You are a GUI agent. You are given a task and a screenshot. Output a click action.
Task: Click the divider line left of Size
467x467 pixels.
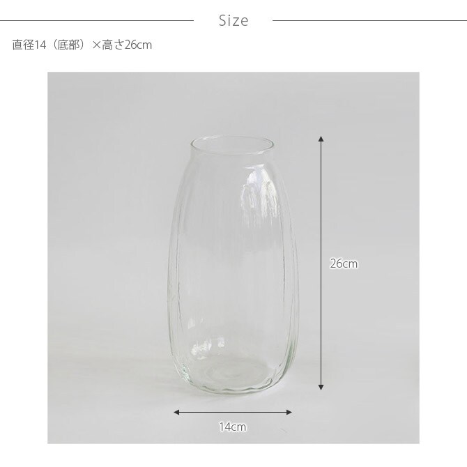pyautogui.click(x=97, y=20)
